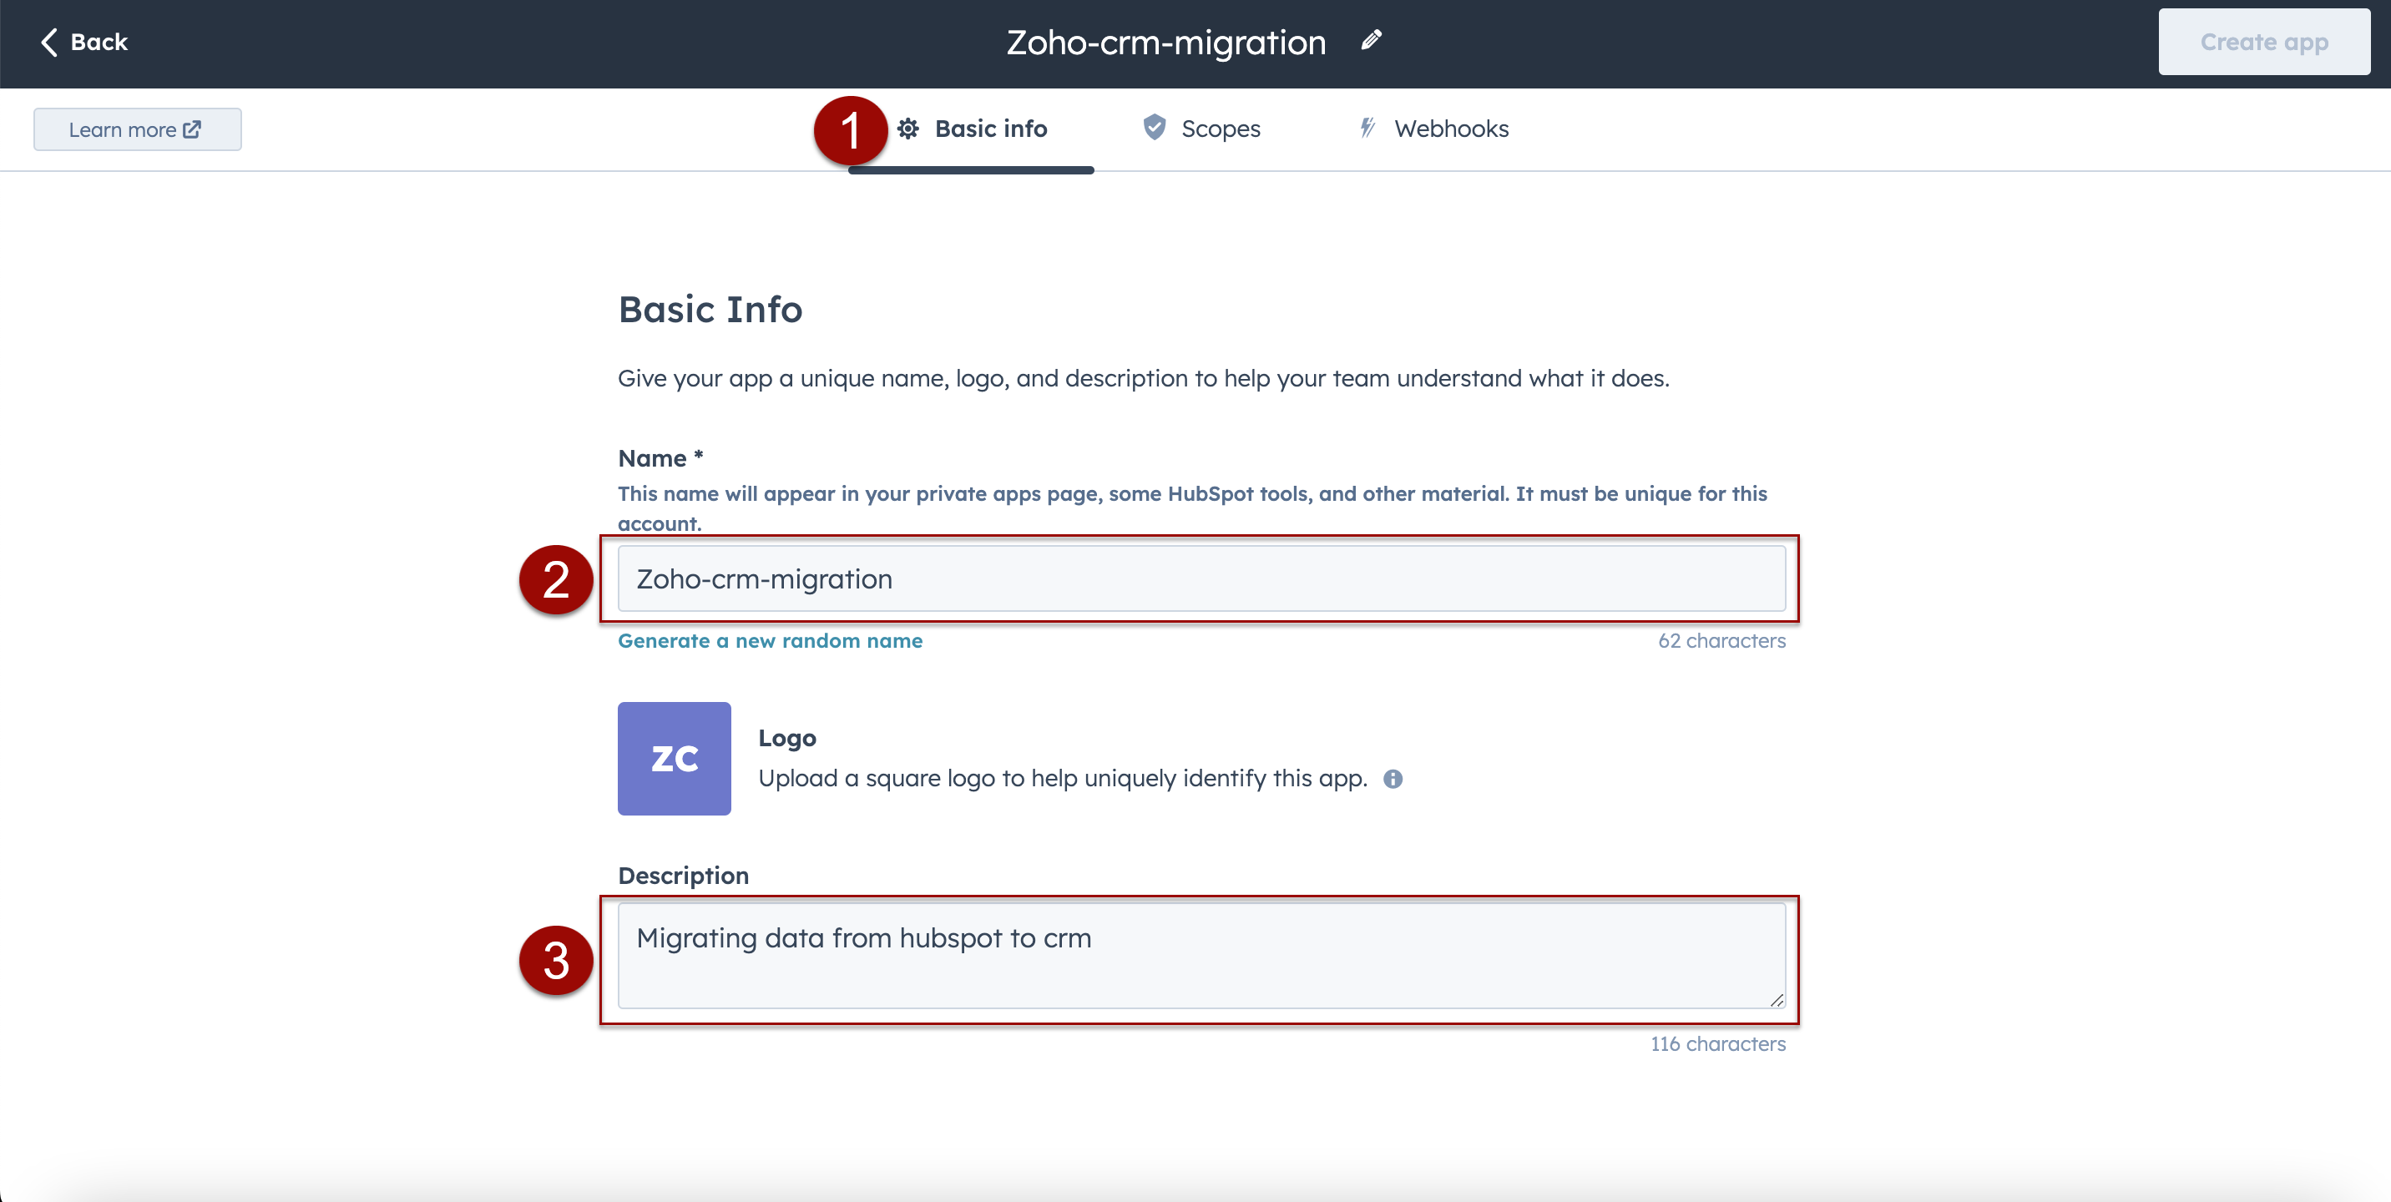Click the gear icon on Basic info tab
Viewport: 2391px width, 1202px height.
907,129
